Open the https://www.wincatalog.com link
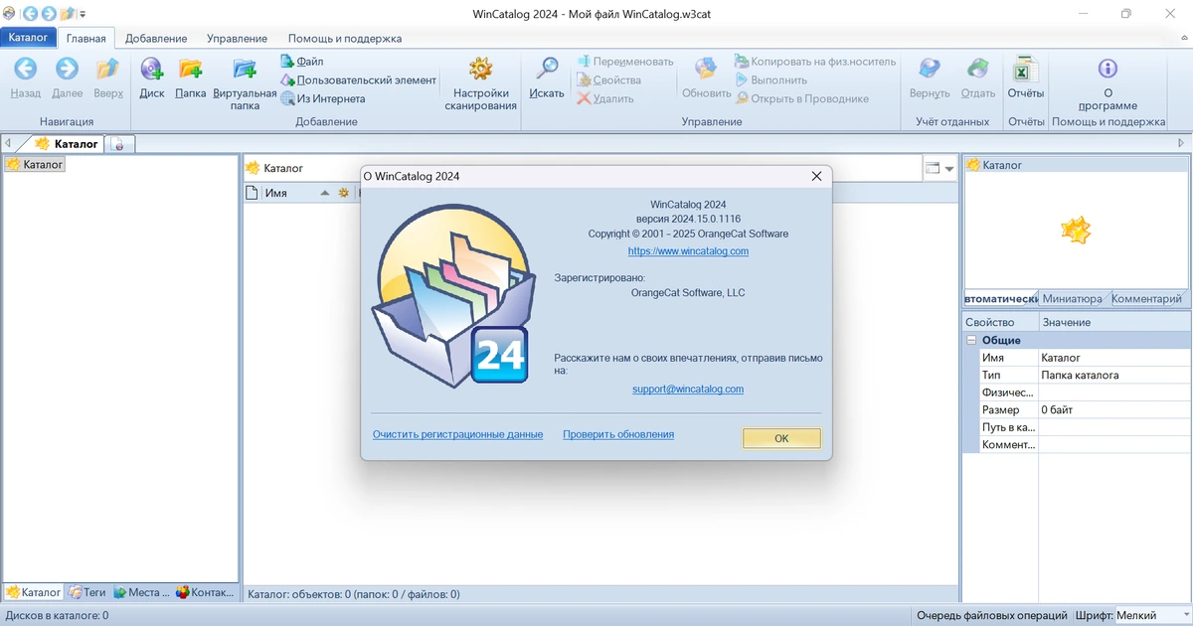The height and width of the screenshot is (626, 1193). (x=688, y=251)
